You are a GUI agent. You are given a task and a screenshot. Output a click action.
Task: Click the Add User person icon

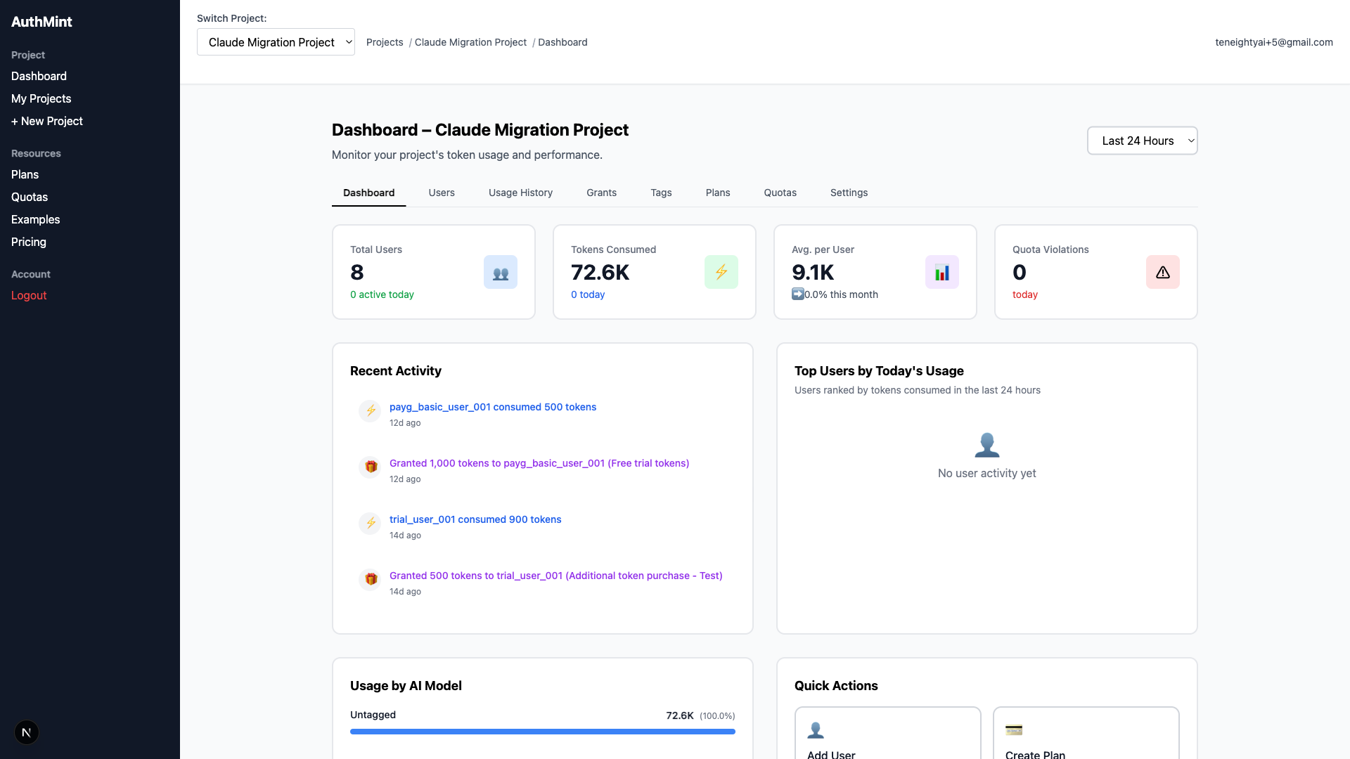click(x=816, y=730)
